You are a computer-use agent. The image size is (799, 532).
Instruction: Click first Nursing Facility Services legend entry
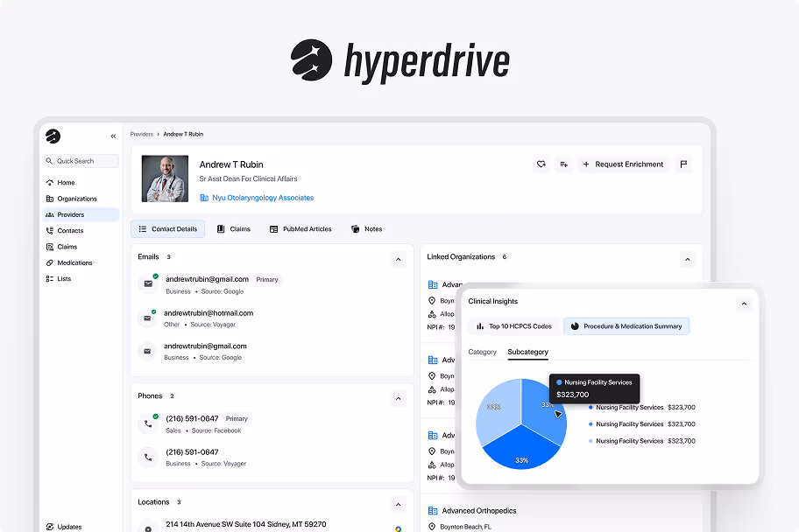642,407
